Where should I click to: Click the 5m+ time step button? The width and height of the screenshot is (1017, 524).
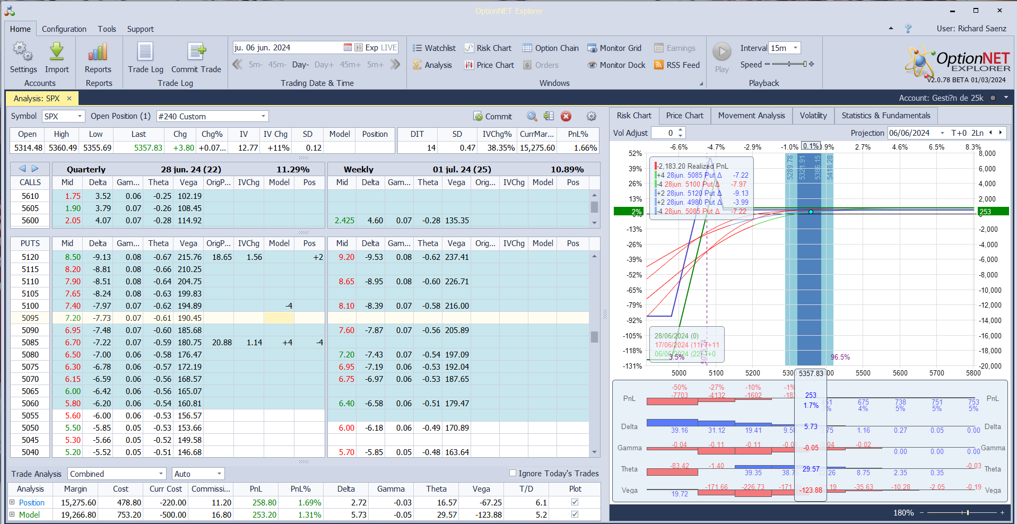tap(375, 65)
